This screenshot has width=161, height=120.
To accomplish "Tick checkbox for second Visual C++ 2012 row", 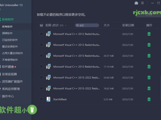I will 41,45.
